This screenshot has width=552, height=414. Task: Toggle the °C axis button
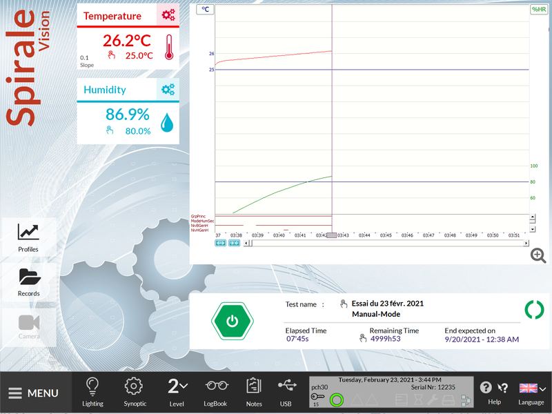(x=206, y=10)
